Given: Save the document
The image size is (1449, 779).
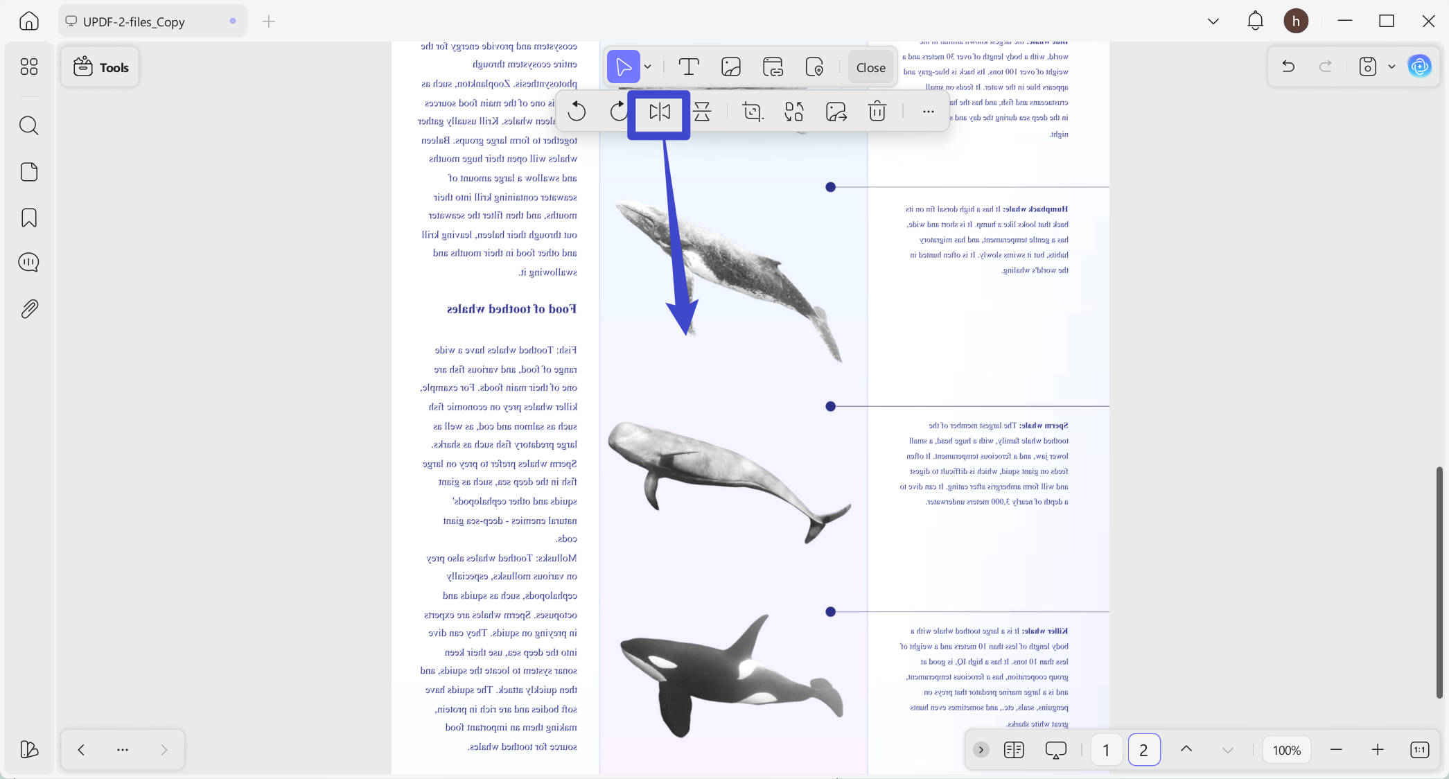Looking at the screenshot, I should click(x=1367, y=67).
